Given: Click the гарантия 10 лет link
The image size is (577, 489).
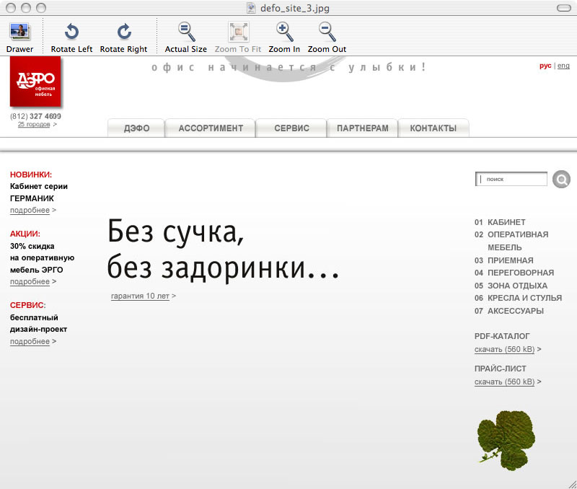Looking at the screenshot, I should click(x=139, y=296).
